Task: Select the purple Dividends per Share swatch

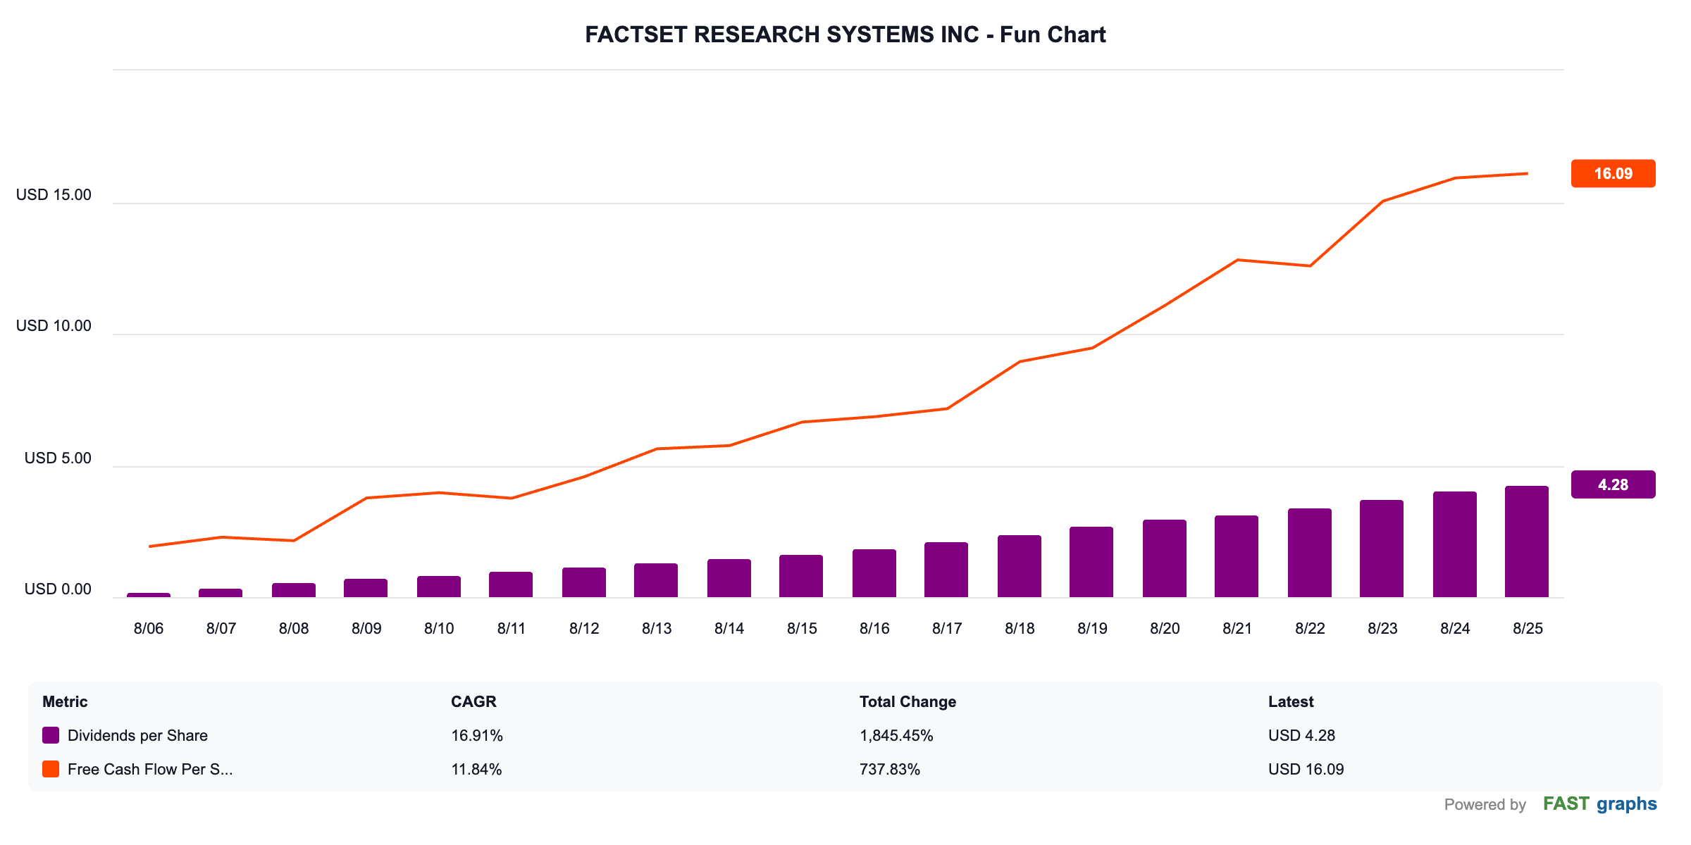Action: pos(51,735)
